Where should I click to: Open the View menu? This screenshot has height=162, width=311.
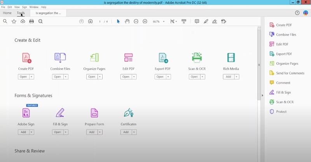click(17, 7)
